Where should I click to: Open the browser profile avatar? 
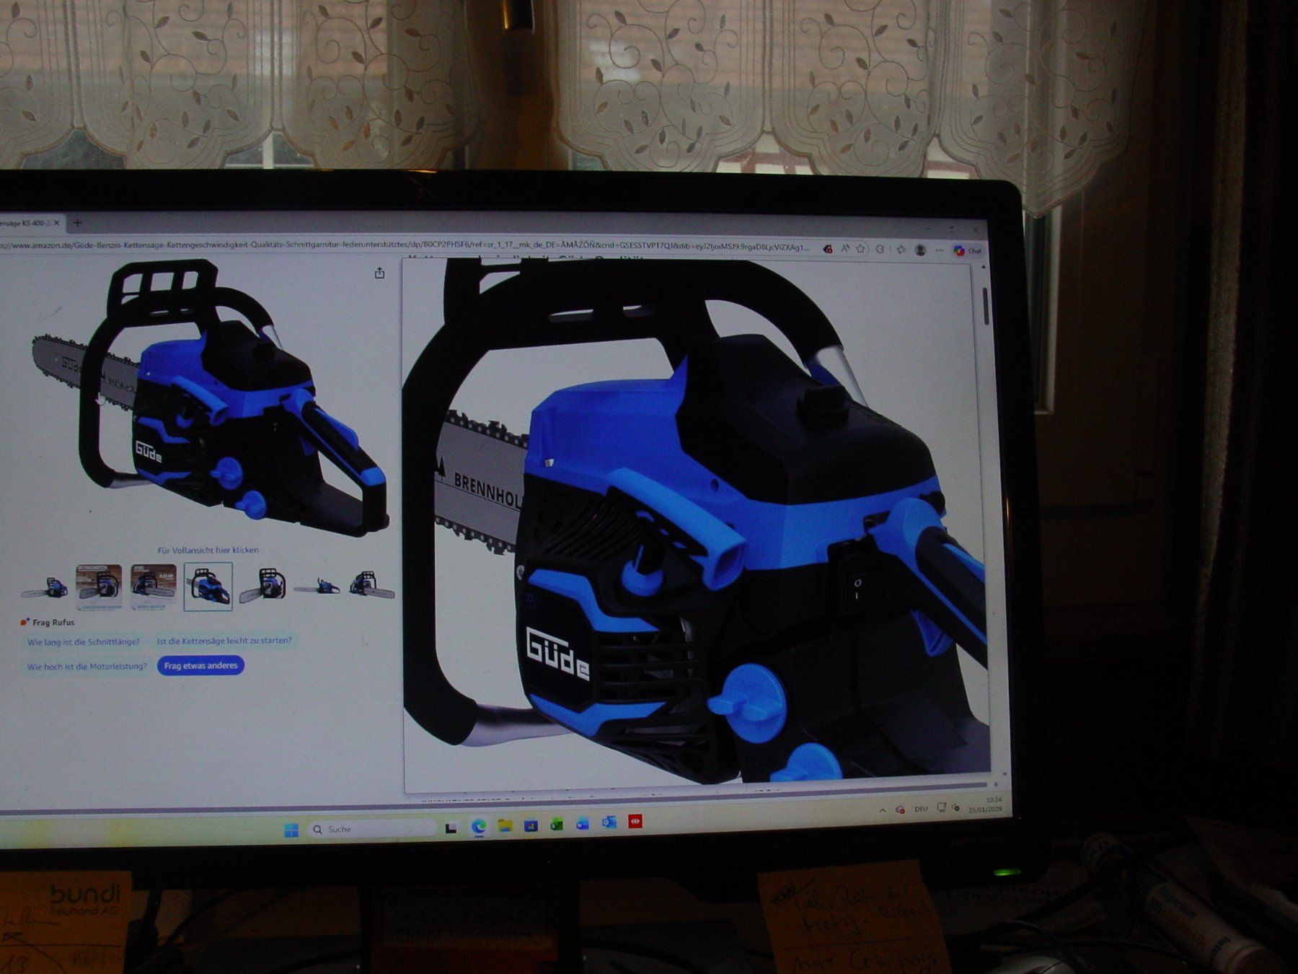click(920, 250)
